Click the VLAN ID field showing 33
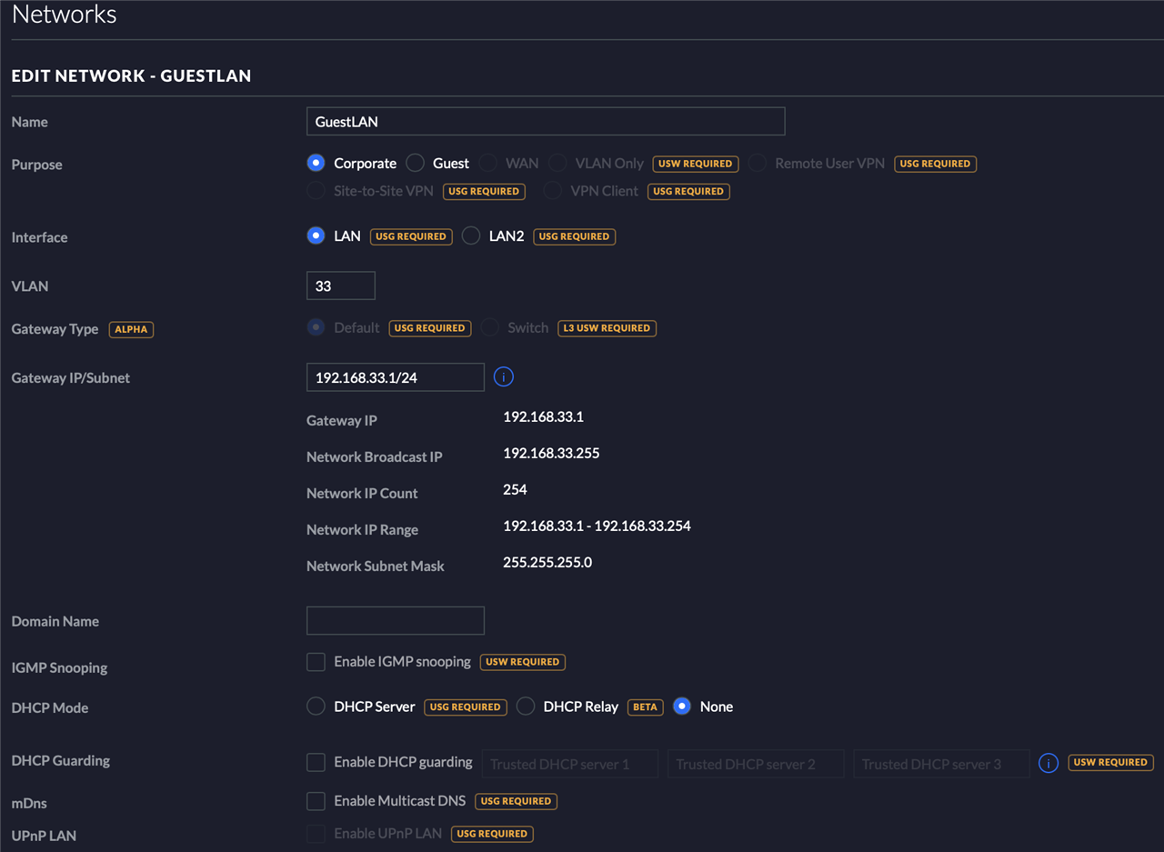 [x=341, y=286]
